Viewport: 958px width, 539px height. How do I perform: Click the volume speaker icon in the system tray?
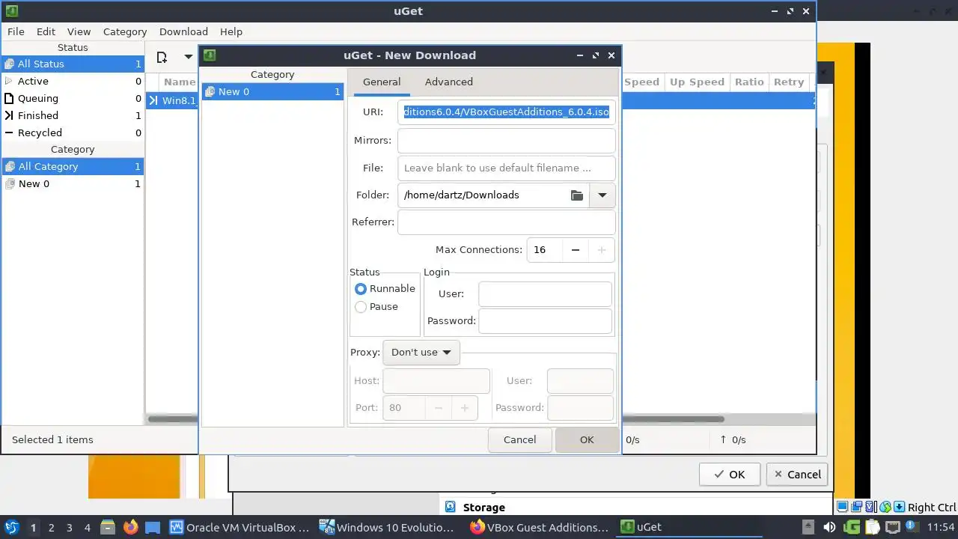(829, 528)
